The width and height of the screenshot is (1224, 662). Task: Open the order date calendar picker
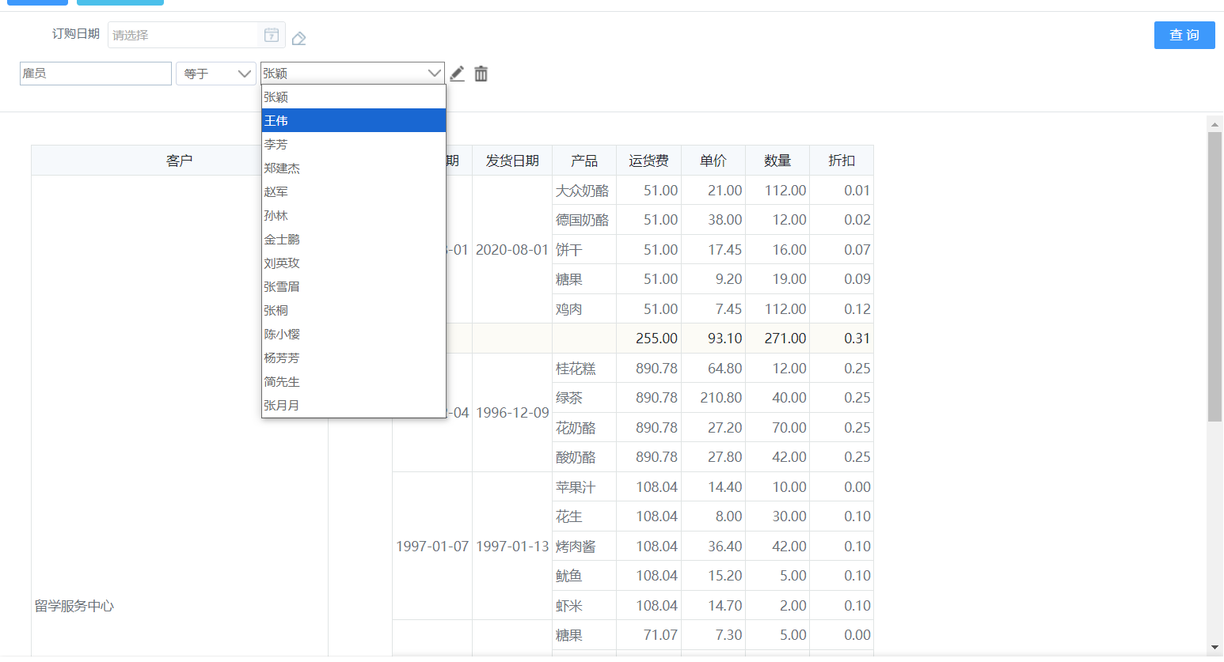[x=272, y=35]
